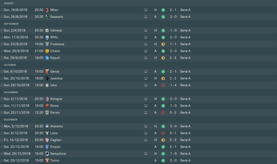Click the Roma club crest

pyautogui.click(x=47, y=106)
